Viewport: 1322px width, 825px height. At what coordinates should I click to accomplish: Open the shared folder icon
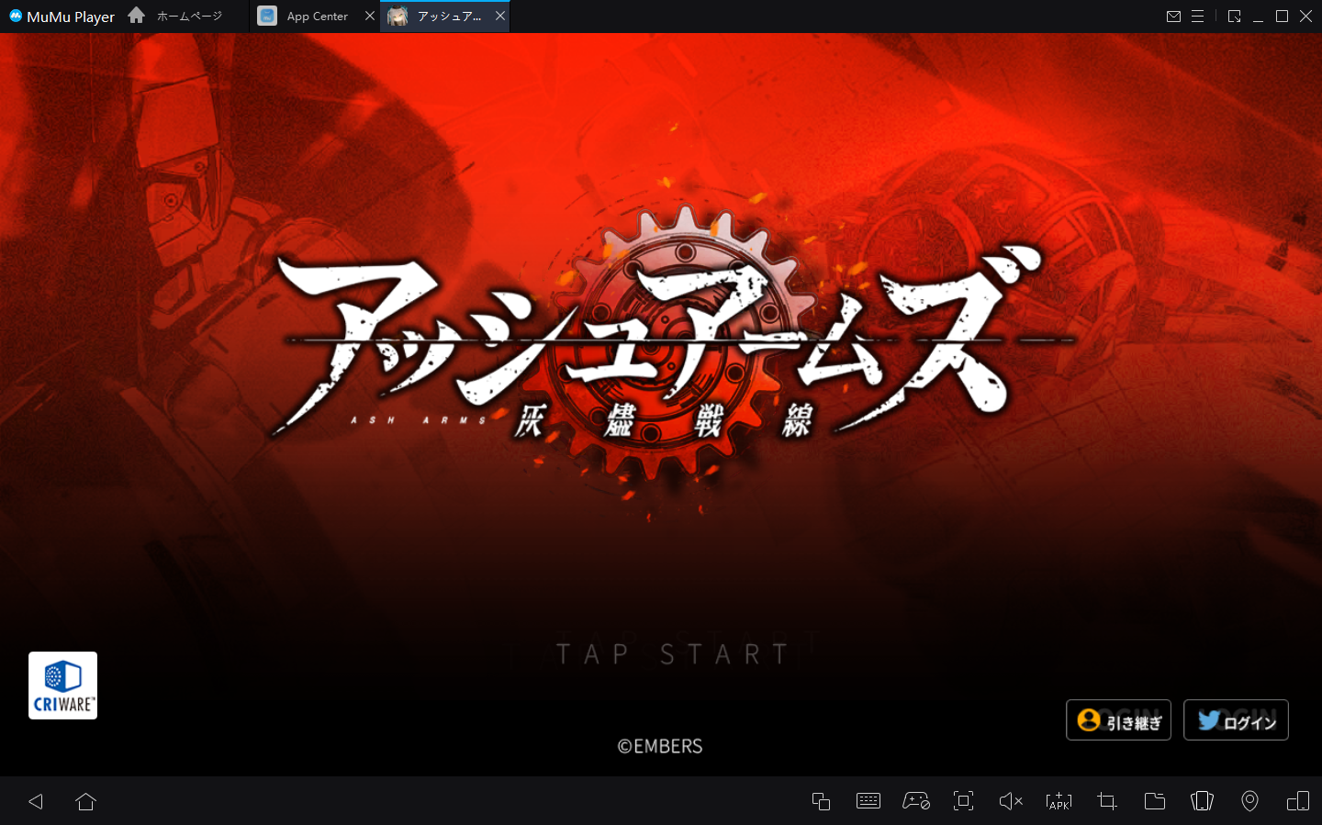coord(1155,801)
